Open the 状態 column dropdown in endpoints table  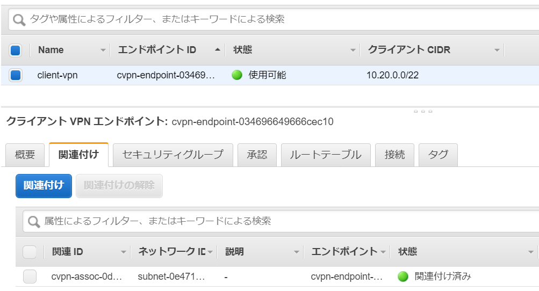[353, 50]
